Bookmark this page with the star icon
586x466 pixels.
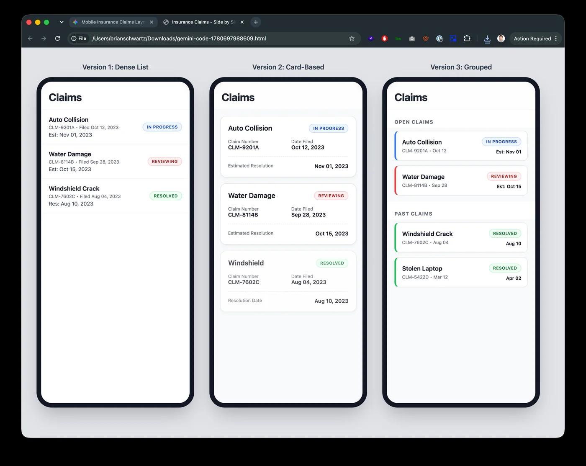(352, 39)
